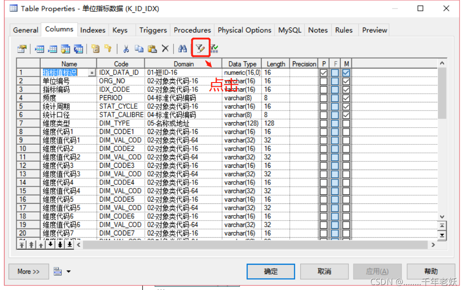Expand the dialog with the More >> button
The image size is (464, 290).
pos(28,272)
